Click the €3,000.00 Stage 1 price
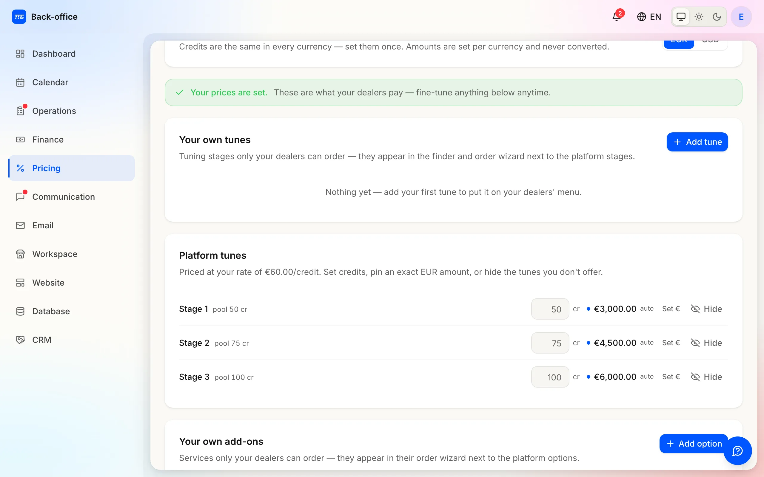The image size is (764, 477). 615,309
